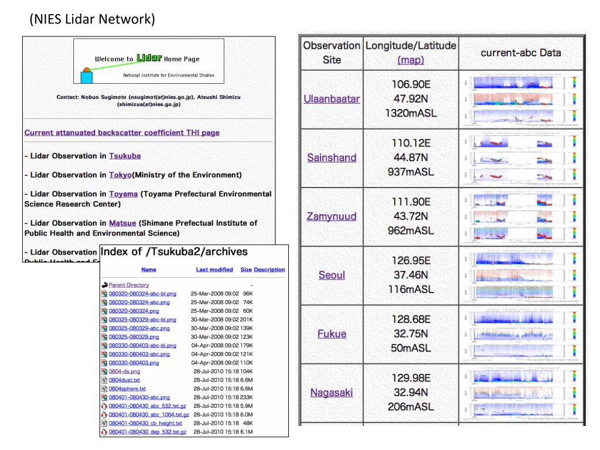Screen dimensions: 600x450
Task: Download 080401-080430_abc_532.txt.gz
Action: (x=147, y=406)
